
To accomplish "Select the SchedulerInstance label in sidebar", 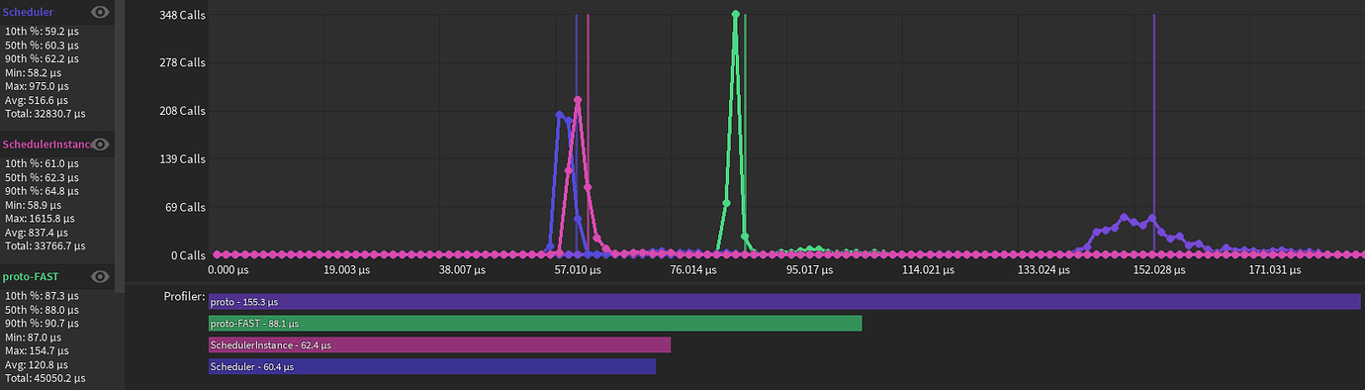I will click(x=45, y=145).
